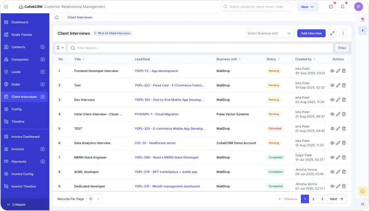This screenshot has height=211, width=369.
Task: Sort by Title column
Action: [x=83, y=59]
